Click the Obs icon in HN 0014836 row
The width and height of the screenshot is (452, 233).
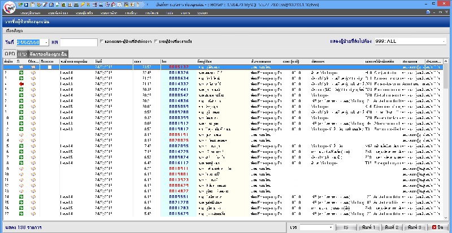pos(33,101)
